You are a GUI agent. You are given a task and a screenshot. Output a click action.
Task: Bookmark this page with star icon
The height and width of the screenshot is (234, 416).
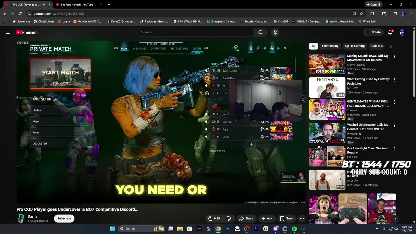click(x=361, y=14)
